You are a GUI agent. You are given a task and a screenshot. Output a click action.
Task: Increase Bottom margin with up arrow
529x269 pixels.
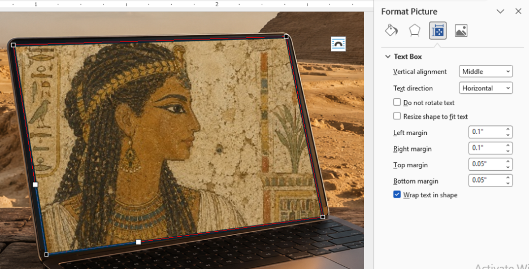coord(508,177)
